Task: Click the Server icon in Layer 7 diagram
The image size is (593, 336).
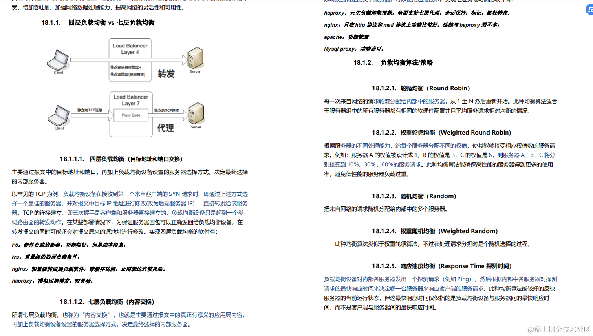Action: 195,114
